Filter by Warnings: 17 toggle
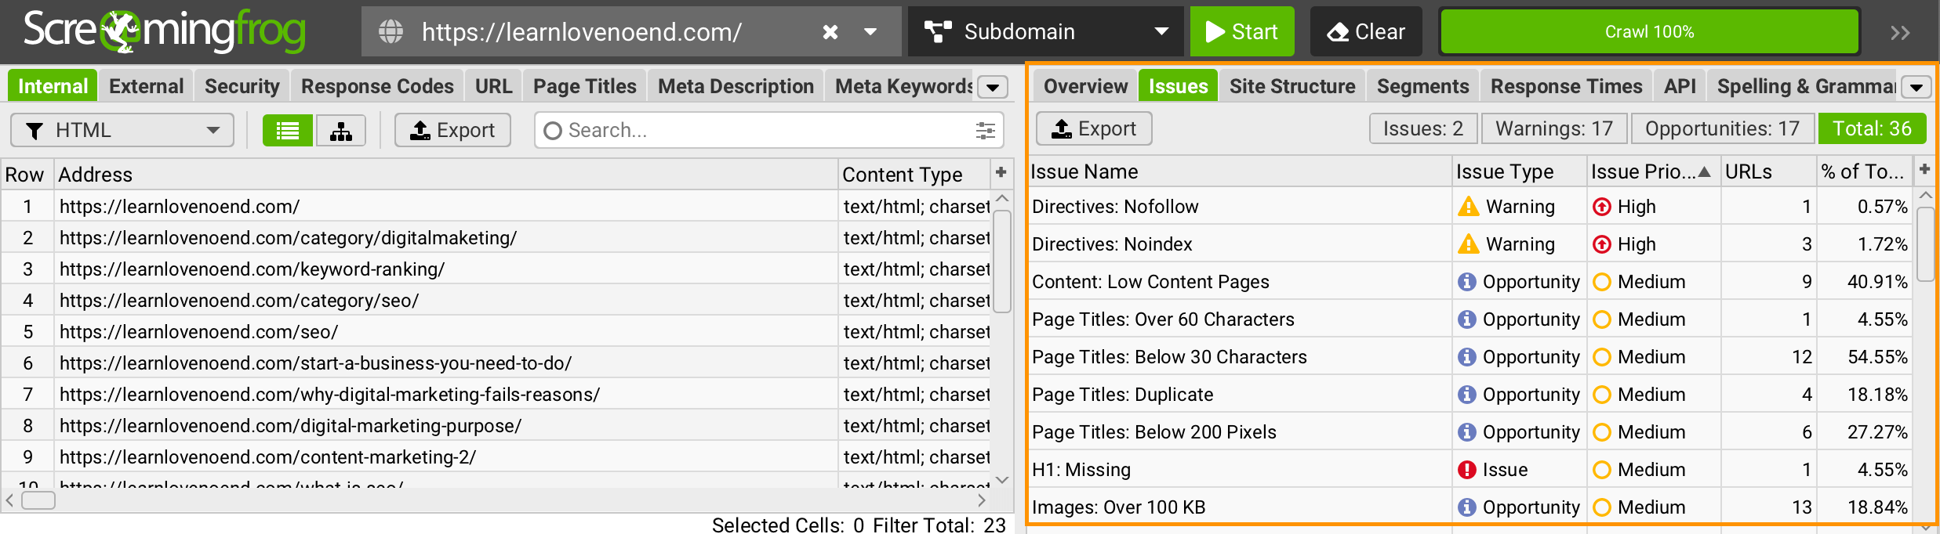This screenshot has height=534, width=1940. coord(1554,128)
